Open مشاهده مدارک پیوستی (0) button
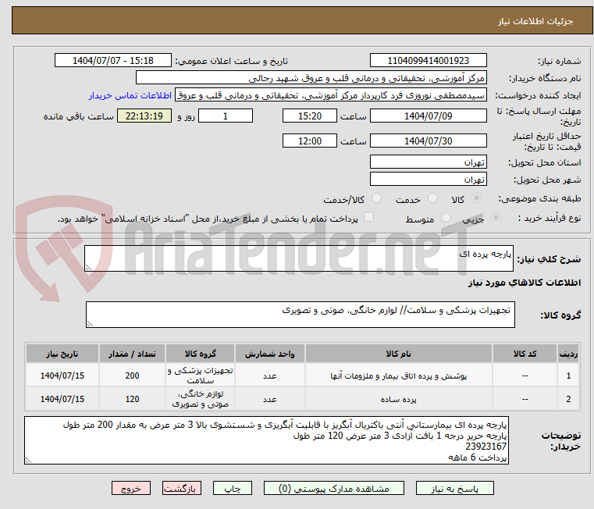The width and height of the screenshot is (594, 509). tap(334, 488)
